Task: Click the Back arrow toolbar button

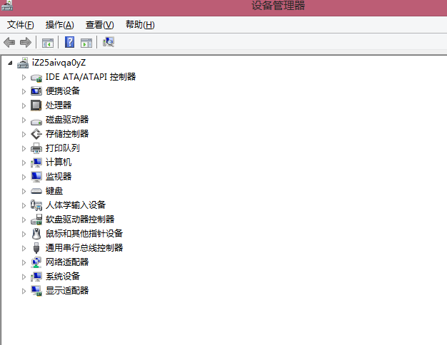Action: [9, 43]
